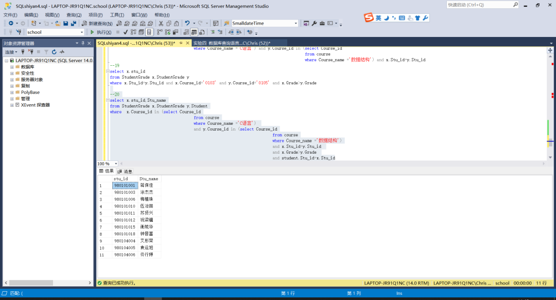Click the Sogou input method S icon
This screenshot has width=556, height=300.
pyautogui.click(x=369, y=17)
